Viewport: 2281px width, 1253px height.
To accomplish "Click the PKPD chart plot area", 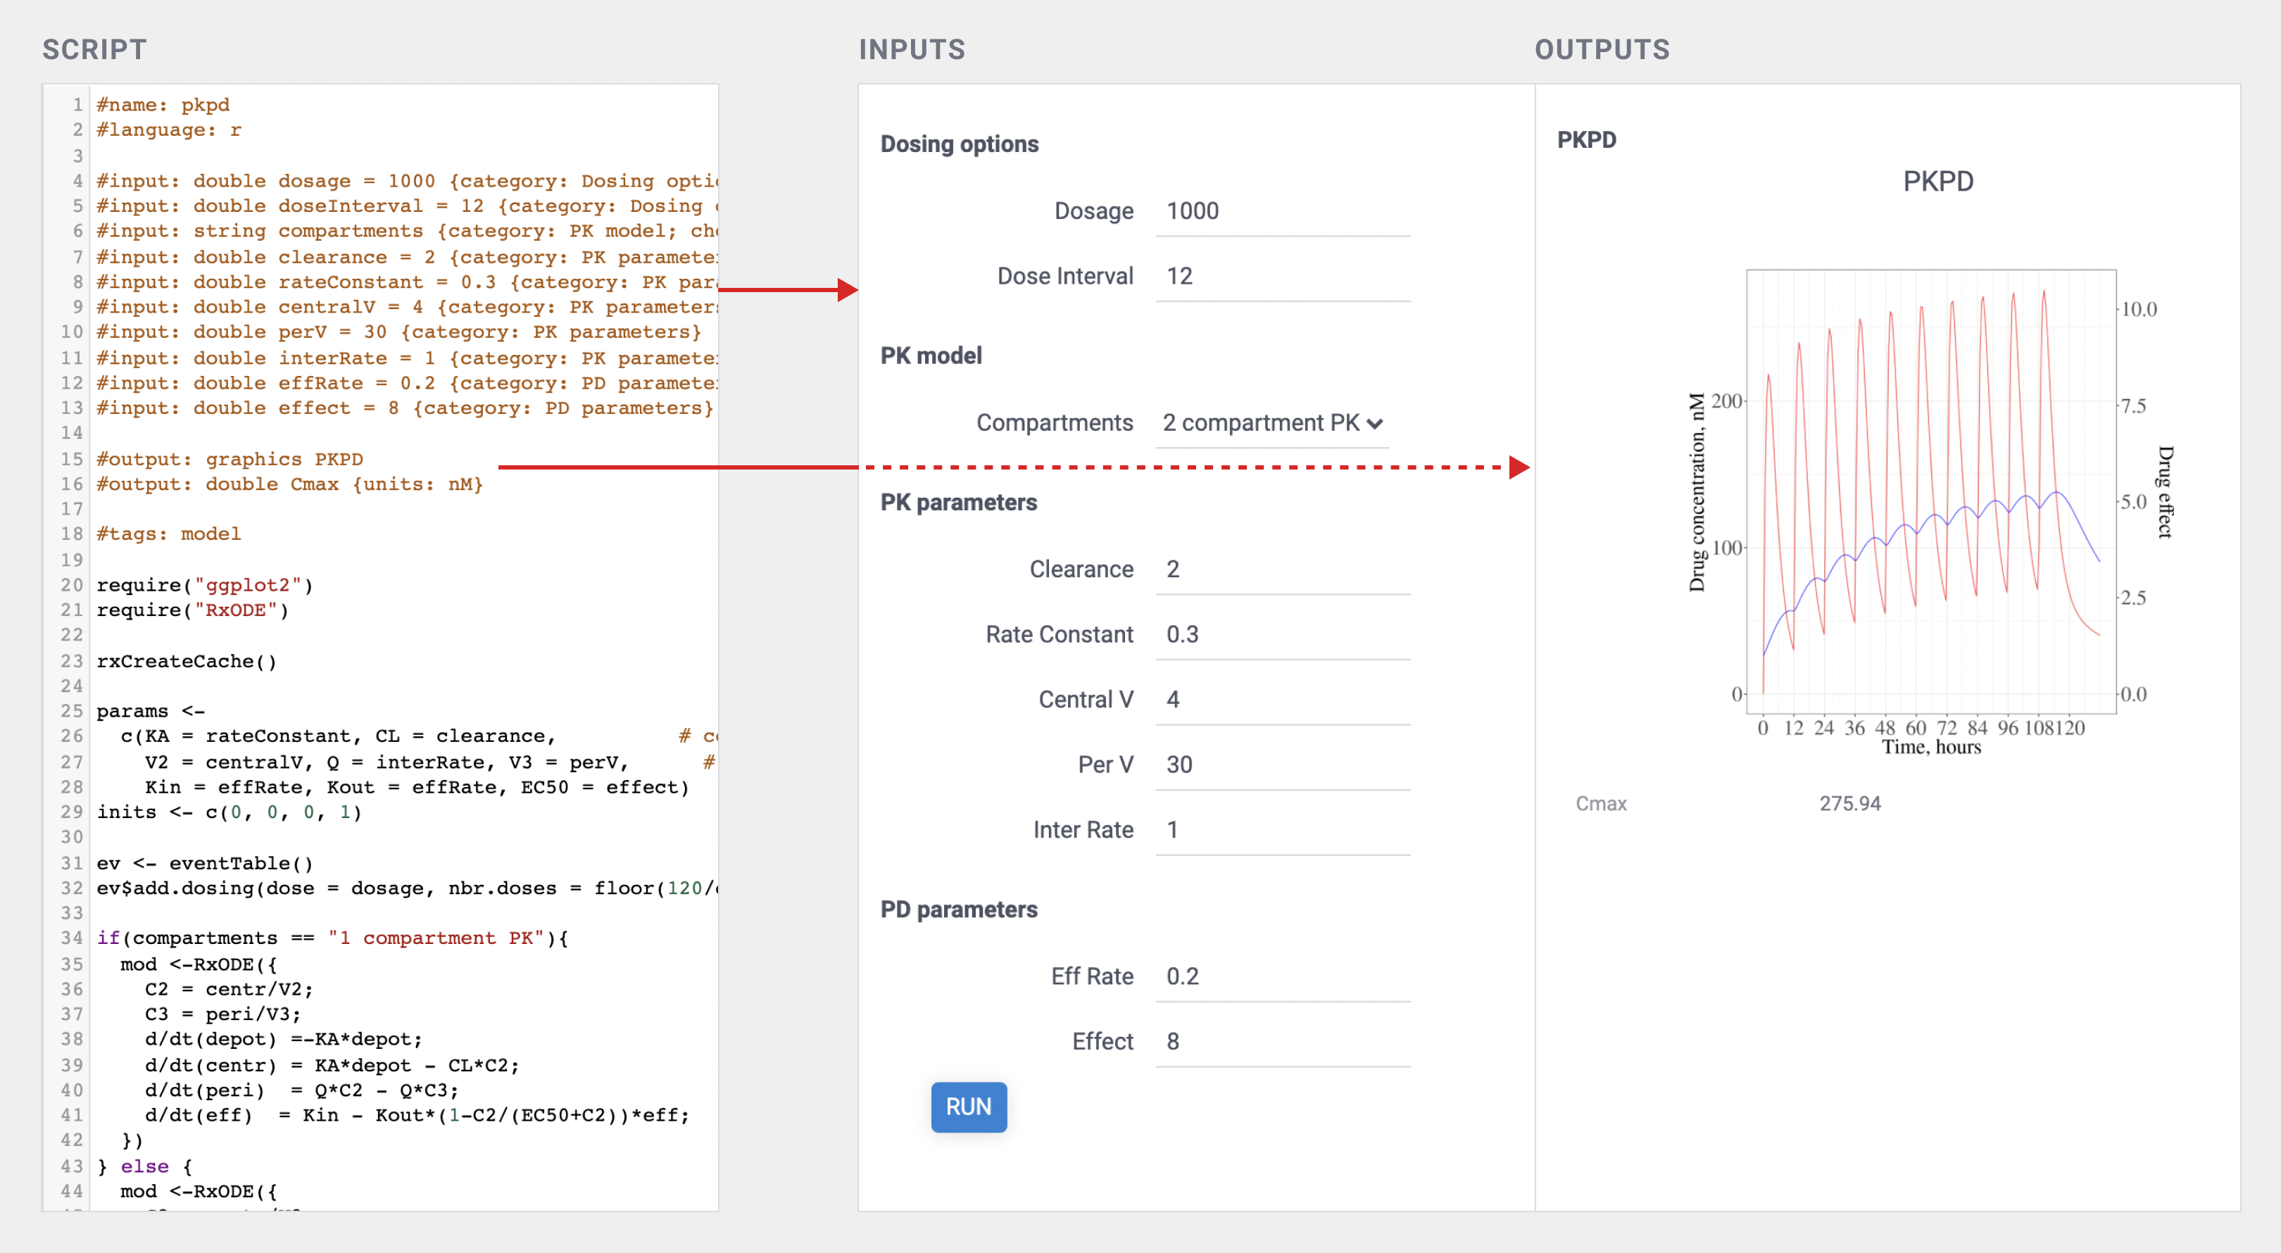I will pos(1930,491).
